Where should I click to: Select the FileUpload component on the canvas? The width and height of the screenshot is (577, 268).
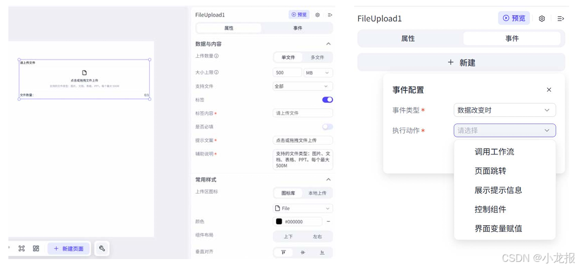84,80
